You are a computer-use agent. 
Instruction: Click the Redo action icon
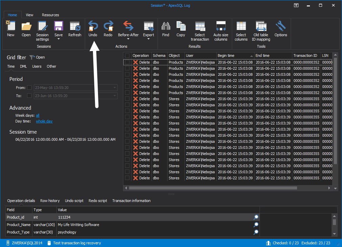[108, 26]
